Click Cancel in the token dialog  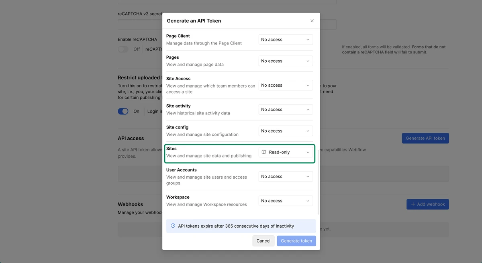pos(263,241)
